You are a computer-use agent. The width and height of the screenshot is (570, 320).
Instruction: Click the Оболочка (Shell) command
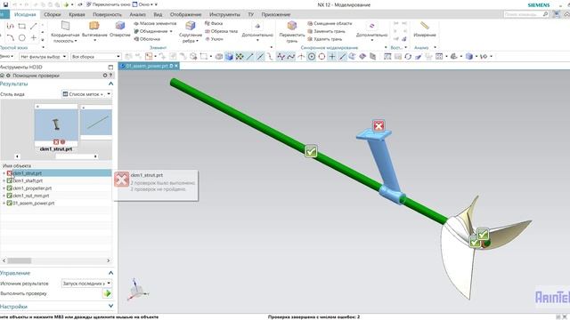[x=147, y=39]
